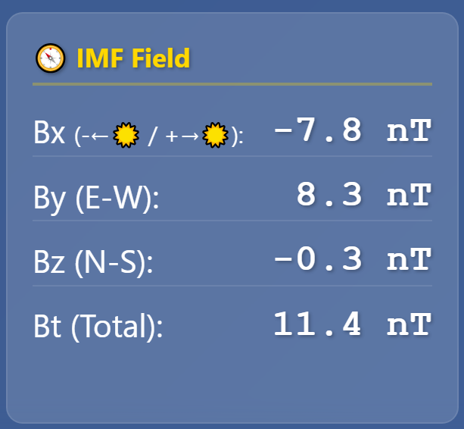Click the 8.3 nT By value
The height and width of the screenshot is (429, 464).
point(363,194)
